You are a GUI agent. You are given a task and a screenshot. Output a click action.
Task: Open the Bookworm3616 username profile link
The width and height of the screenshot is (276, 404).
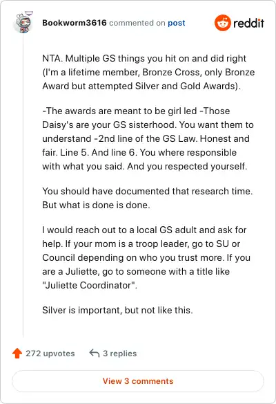[75, 23]
